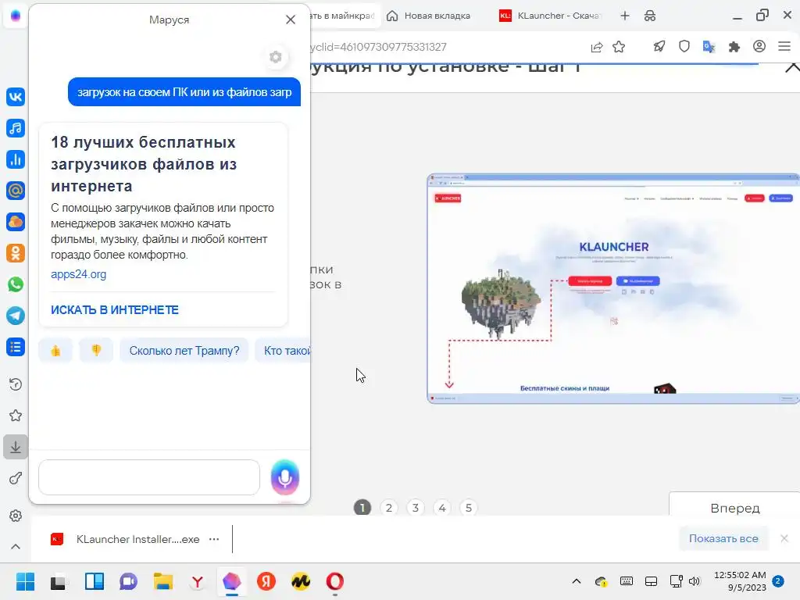The height and width of the screenshot is (600, 800).
Task: Switch to the 'Новая вкладка' tab
Action: [x=429, y=16]
